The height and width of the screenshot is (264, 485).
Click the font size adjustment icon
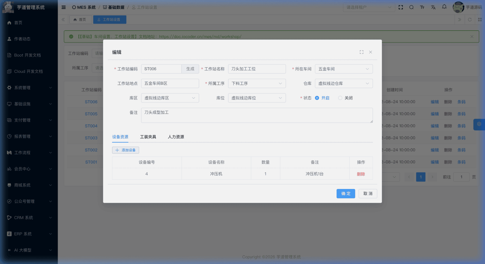(422, 7)
